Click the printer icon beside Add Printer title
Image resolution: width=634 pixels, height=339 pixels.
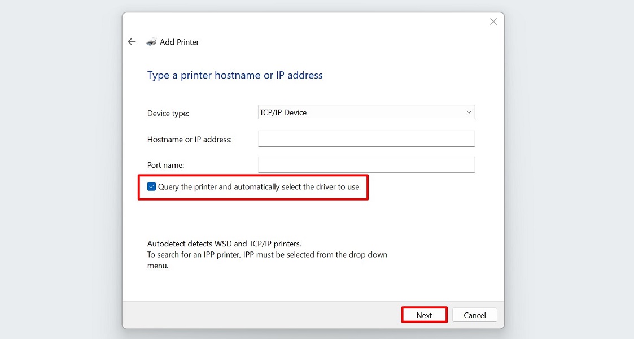coord(151,41)
